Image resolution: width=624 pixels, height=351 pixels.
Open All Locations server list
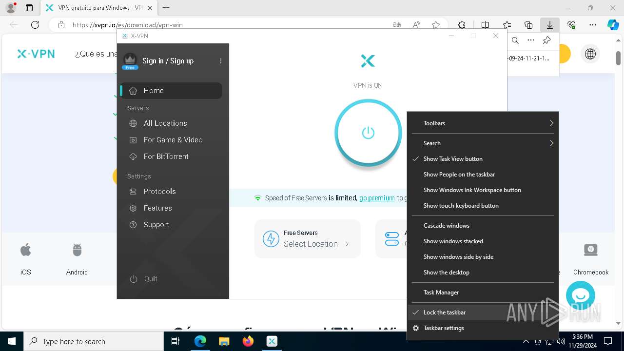[x=165, y=123]
